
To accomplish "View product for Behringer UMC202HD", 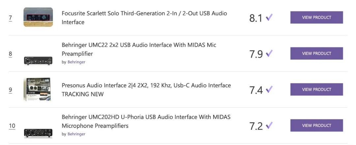I will click(316, 125).
